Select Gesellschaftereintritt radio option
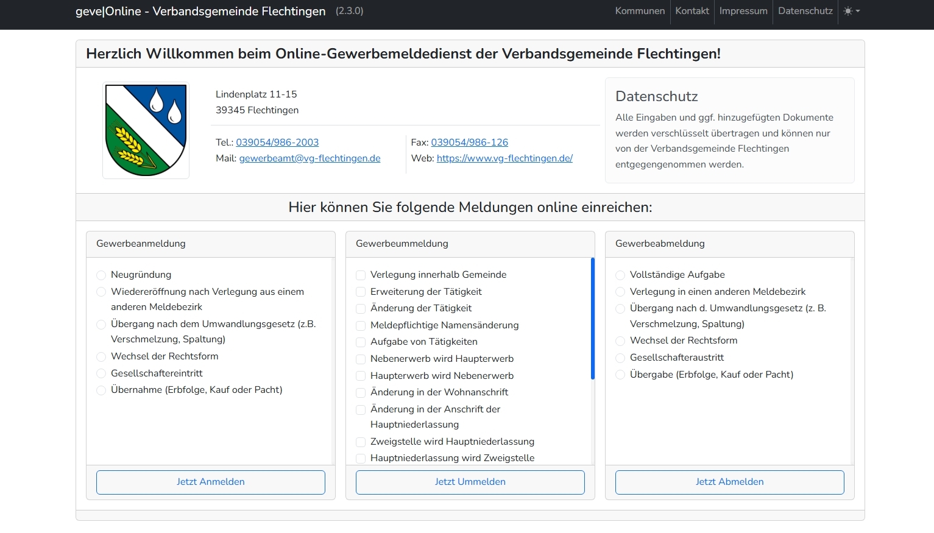This screenshot has height=533, width=934. (101, 373)
